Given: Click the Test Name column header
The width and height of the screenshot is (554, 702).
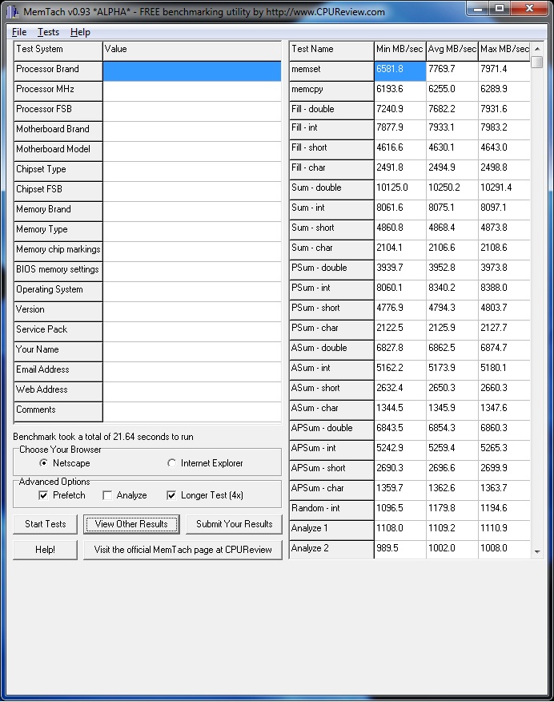Looking at the screenshot, I should (331, 51).
